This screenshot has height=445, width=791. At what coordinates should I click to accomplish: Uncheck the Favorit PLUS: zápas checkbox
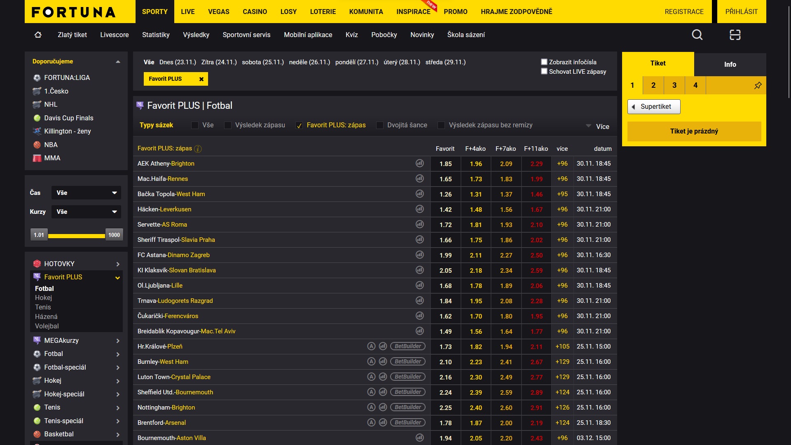pyautogui.click(x=299, y=125)
